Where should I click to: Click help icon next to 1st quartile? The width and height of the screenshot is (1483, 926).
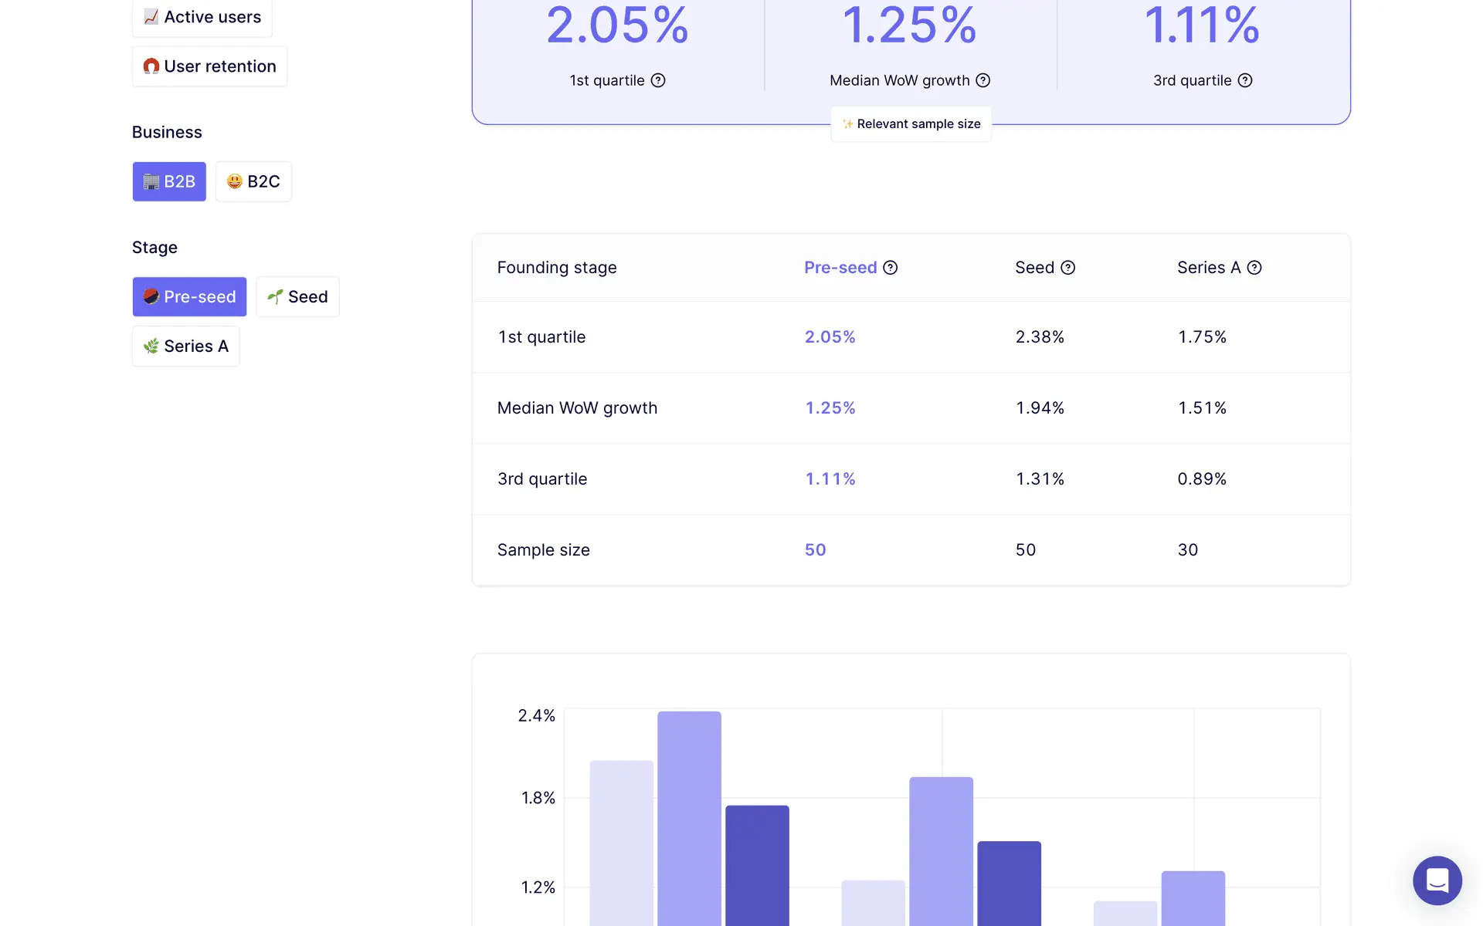coord(658,80)
